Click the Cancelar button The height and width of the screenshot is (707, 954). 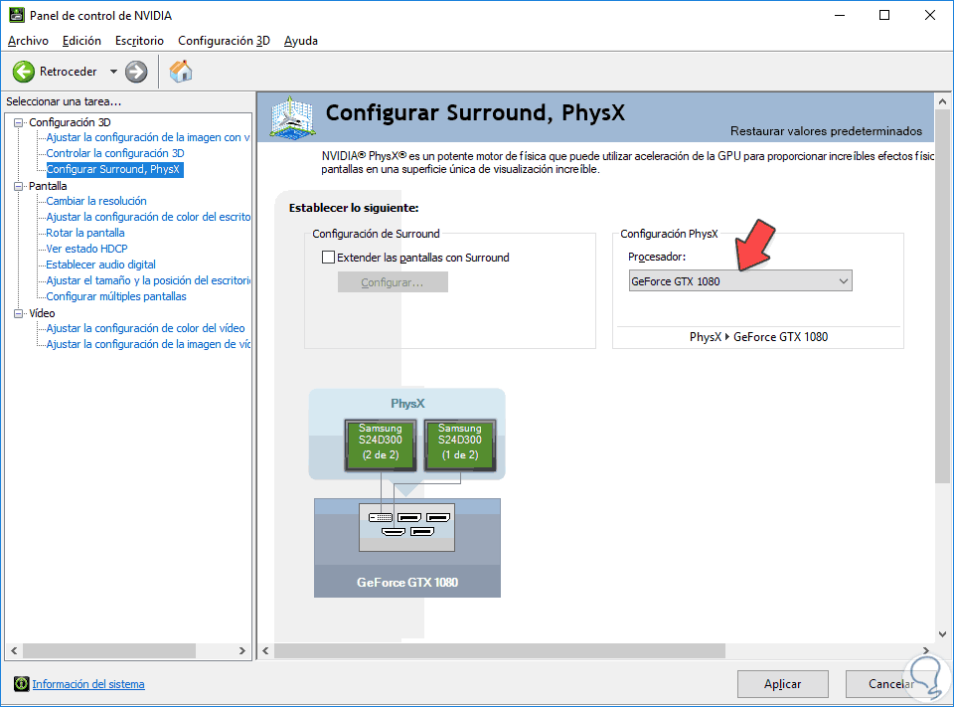[890, 684]
